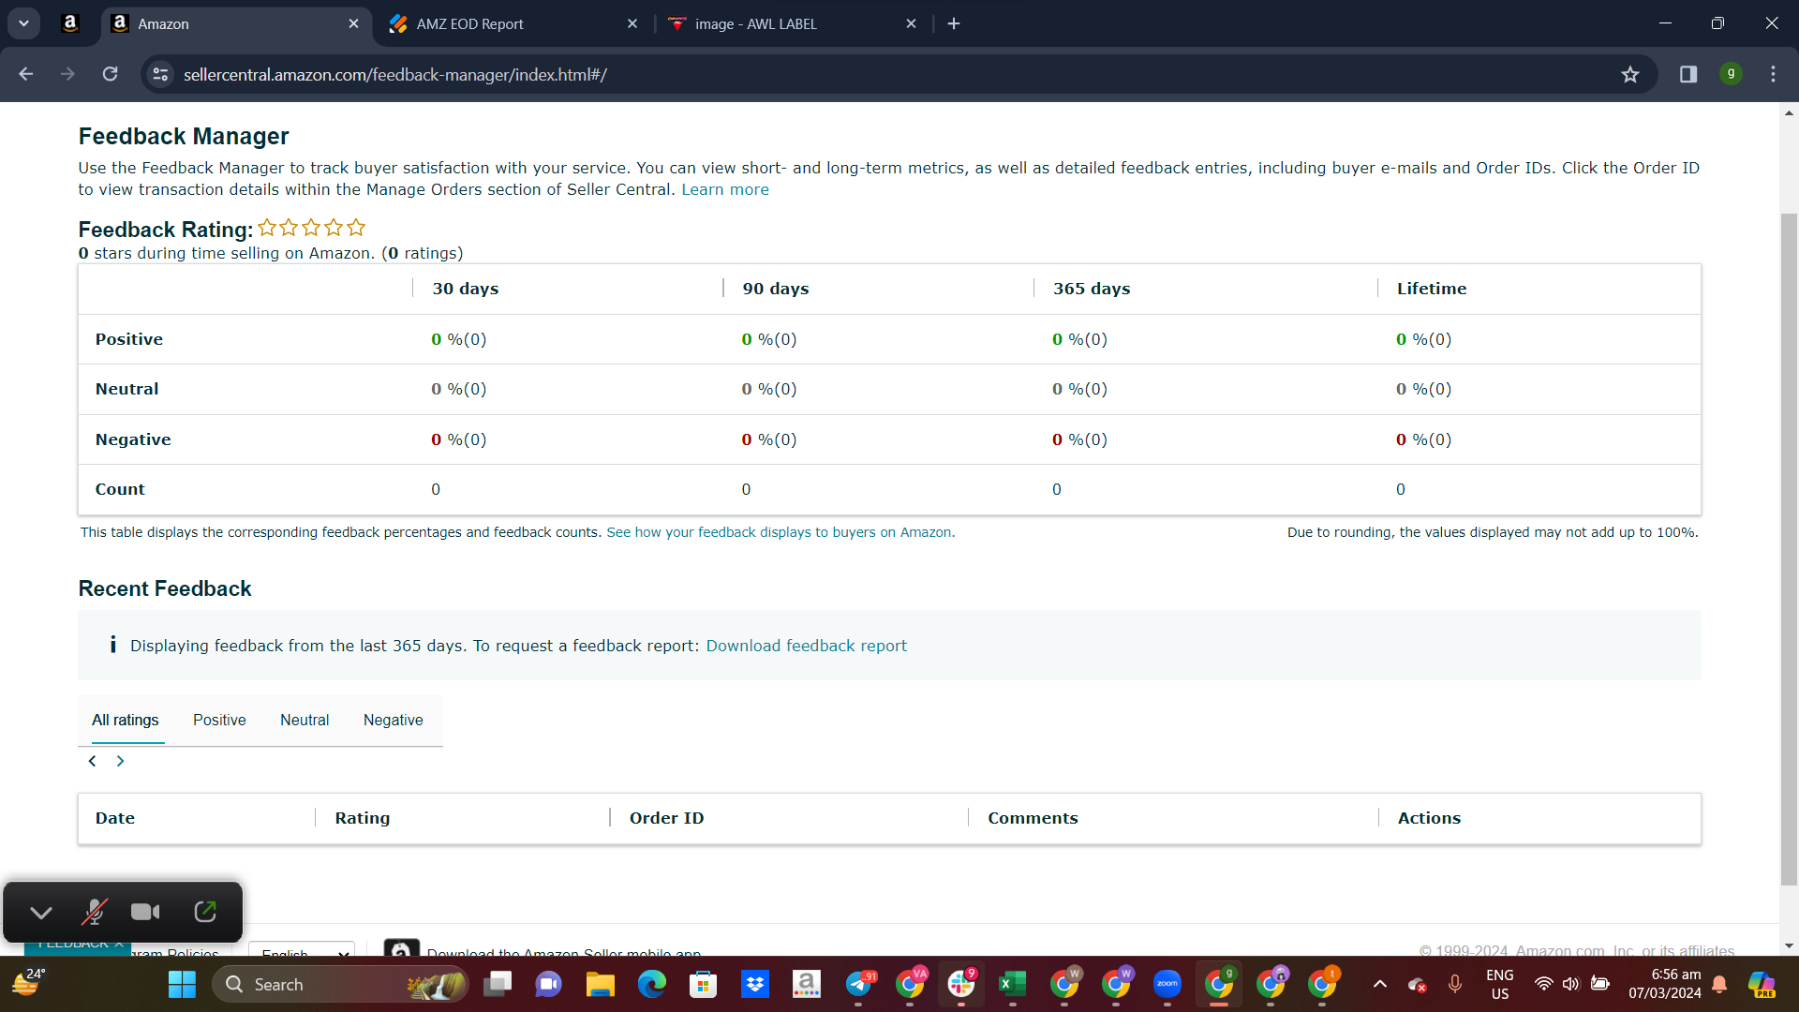Open notifications bell in system tray
This screenshot has height=1012, width=1799.
coord(1720,984)
